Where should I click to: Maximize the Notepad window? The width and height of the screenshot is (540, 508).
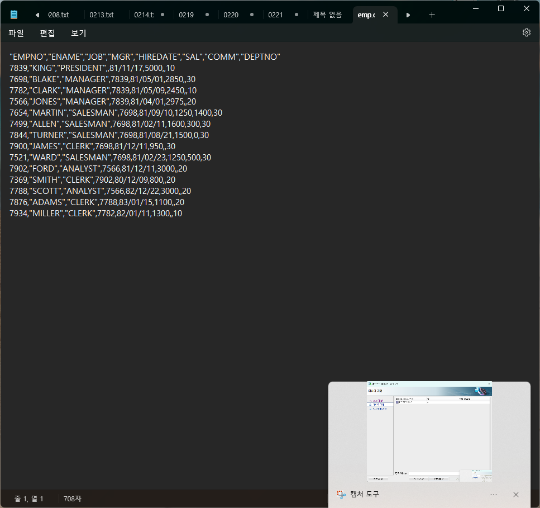tap(501, 8)
